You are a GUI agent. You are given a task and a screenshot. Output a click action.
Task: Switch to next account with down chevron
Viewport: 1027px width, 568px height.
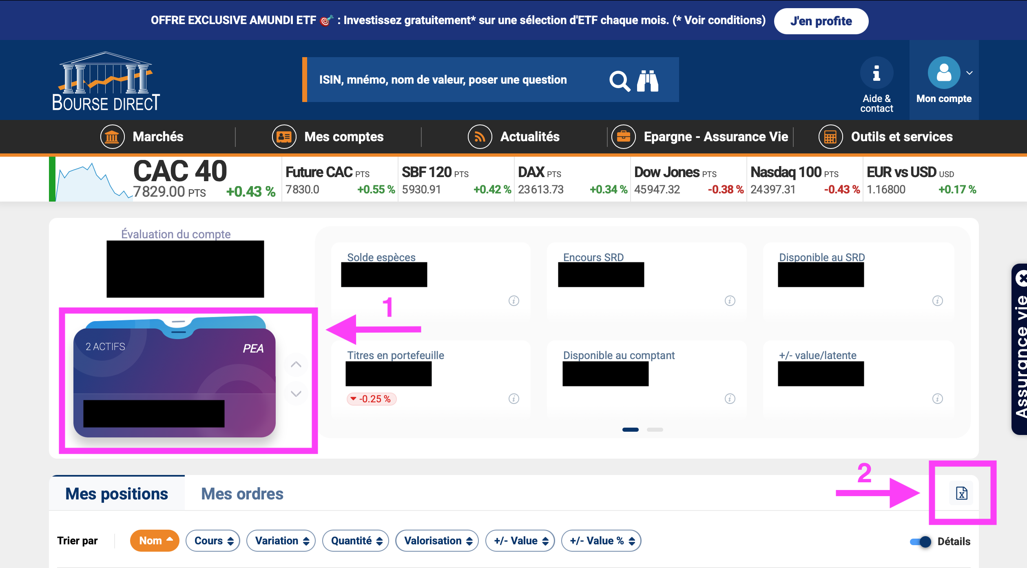coord(296,393)
